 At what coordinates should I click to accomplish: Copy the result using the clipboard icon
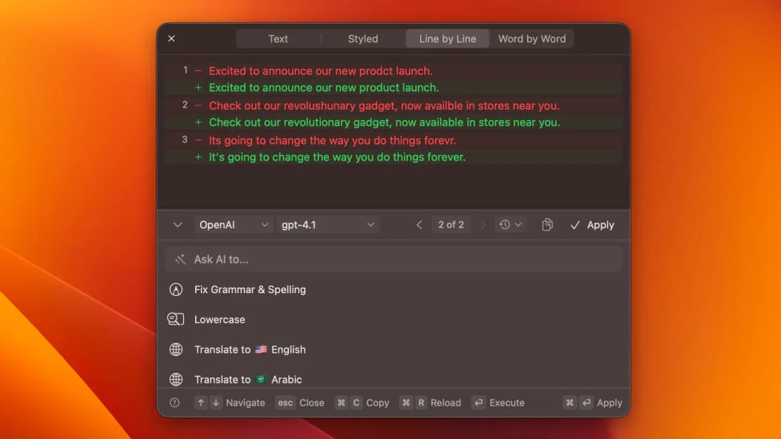(x=547, y=224)
